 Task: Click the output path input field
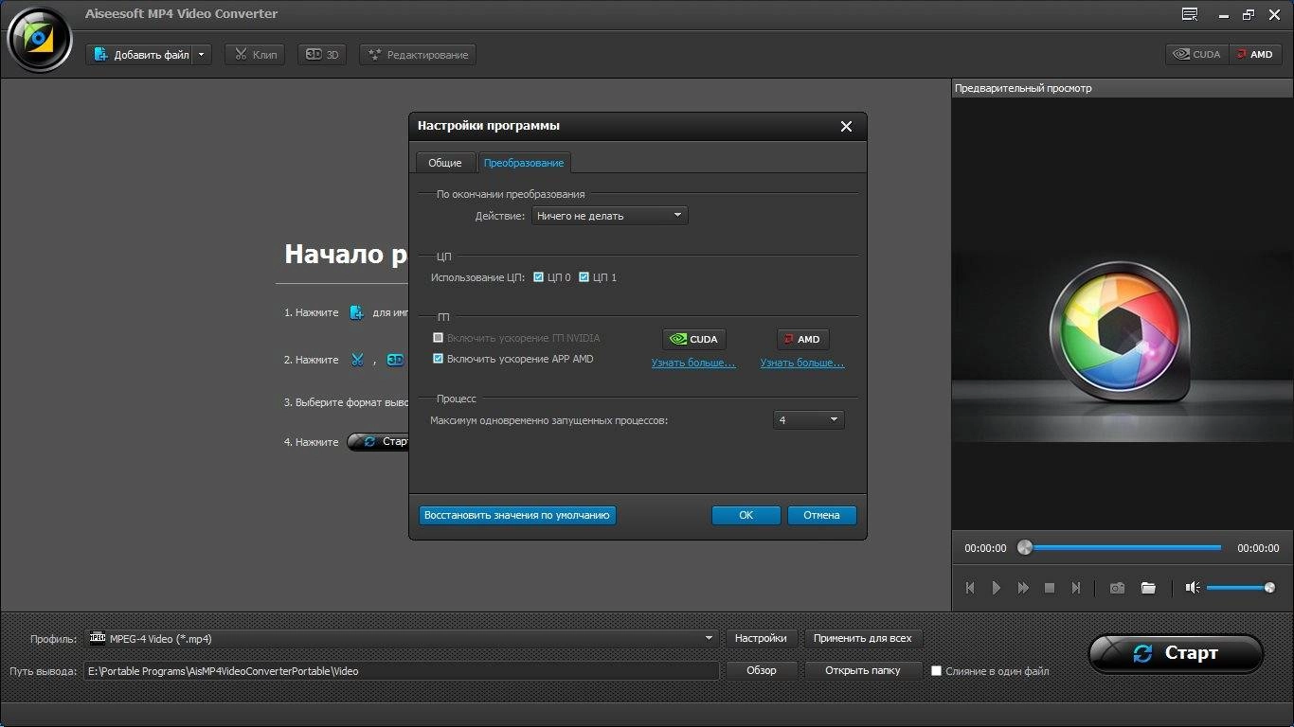point(402,670)
